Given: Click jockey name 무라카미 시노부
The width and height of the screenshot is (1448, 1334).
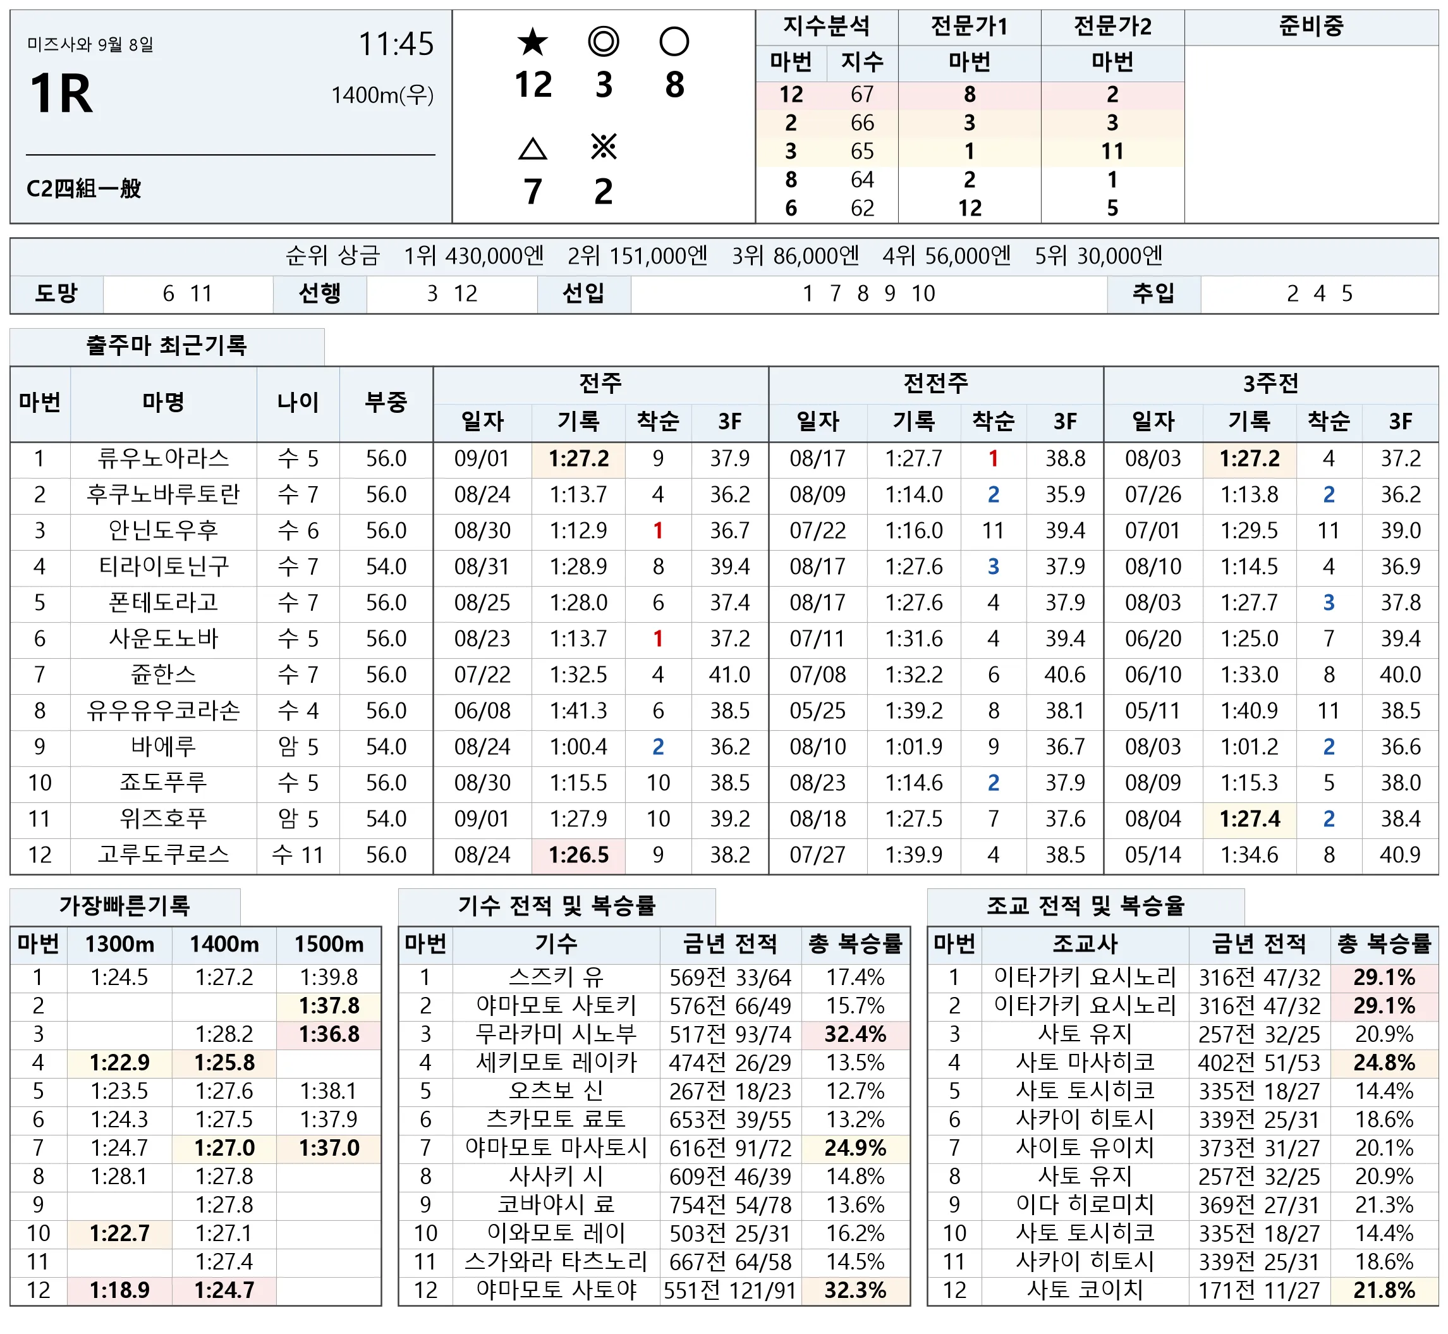Looking at the screenshot, I should 556,1034.
